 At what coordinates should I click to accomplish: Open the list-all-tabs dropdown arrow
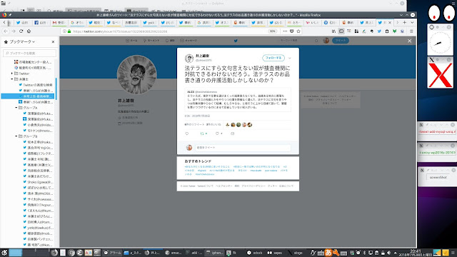[x=412, y=22]
